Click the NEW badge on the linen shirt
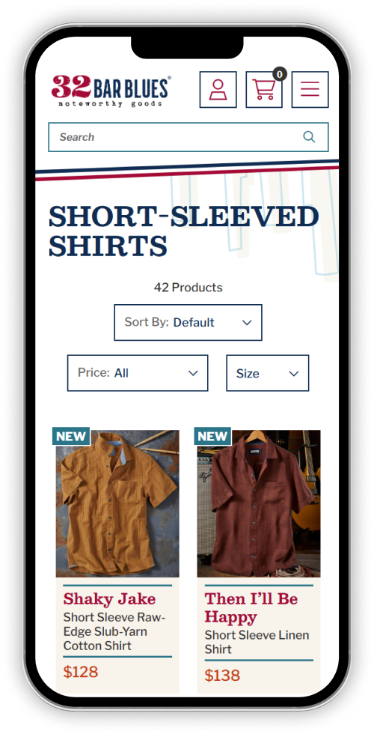Viewport: 374px width, 734px height. (212, 436)
